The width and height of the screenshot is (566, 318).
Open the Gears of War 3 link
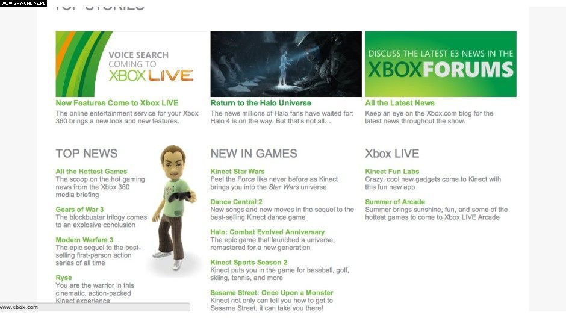(79, 210)
